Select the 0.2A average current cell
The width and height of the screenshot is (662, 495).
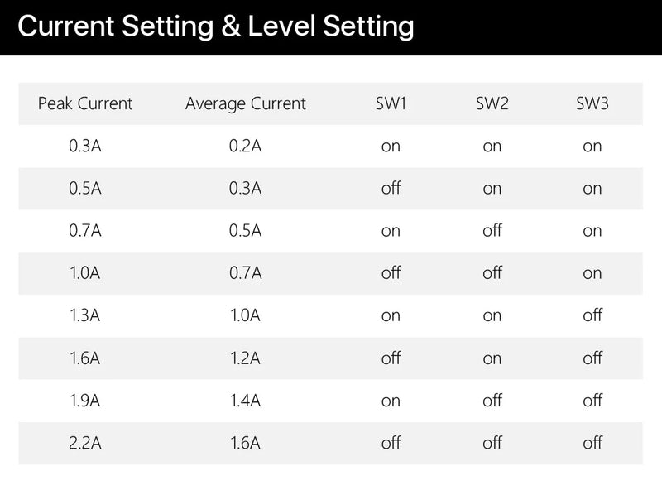point(246,147)
